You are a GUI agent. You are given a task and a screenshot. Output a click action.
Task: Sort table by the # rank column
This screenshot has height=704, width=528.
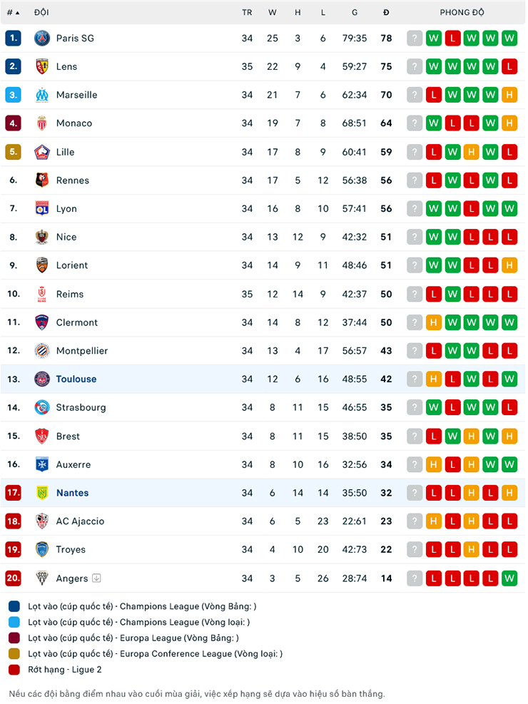tap(13, 13)
